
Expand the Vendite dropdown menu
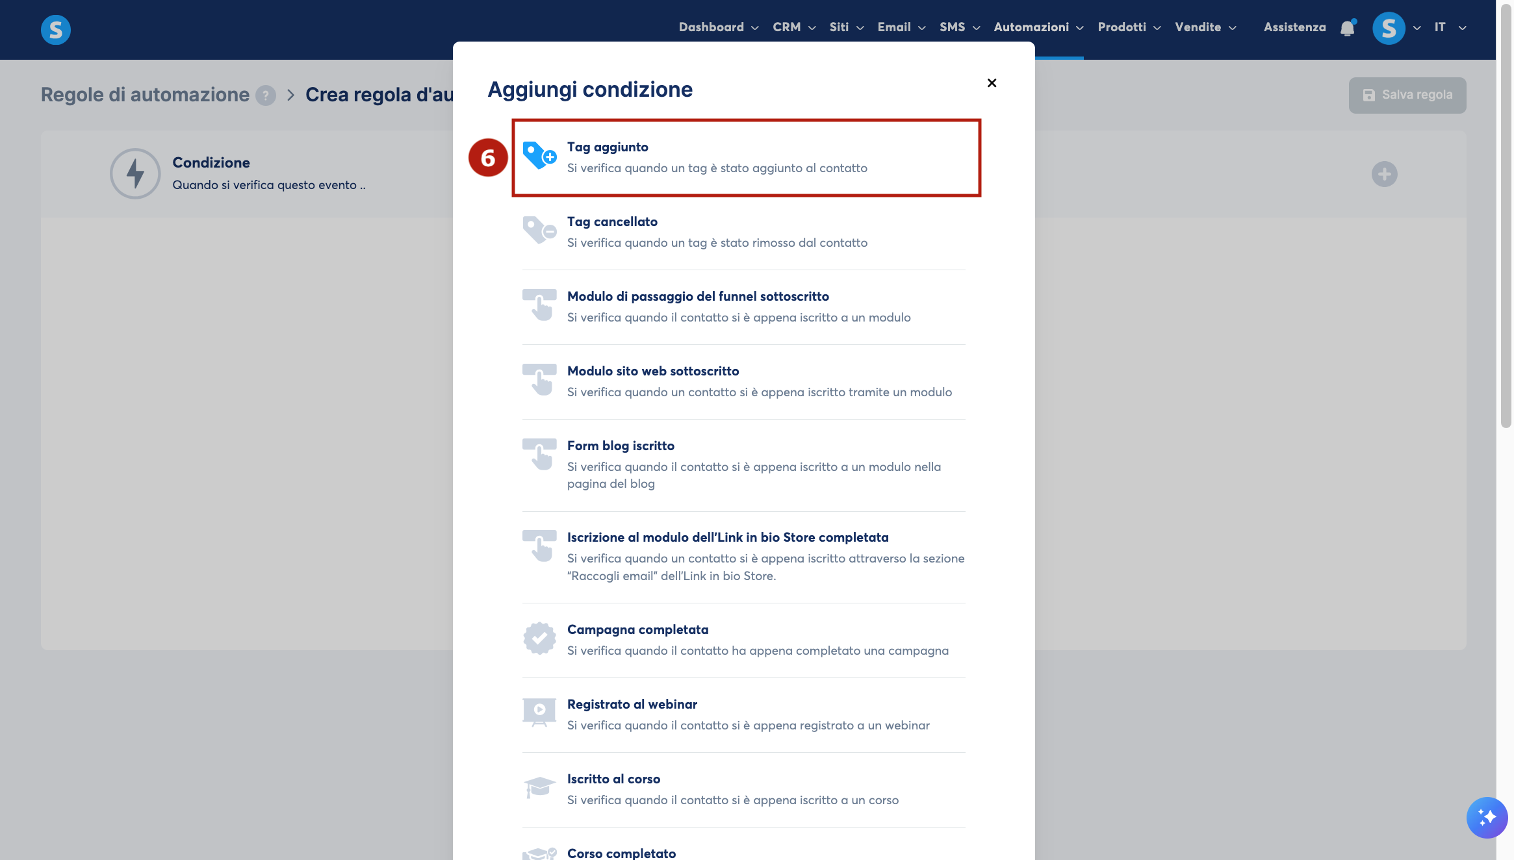pos(1205,27)
